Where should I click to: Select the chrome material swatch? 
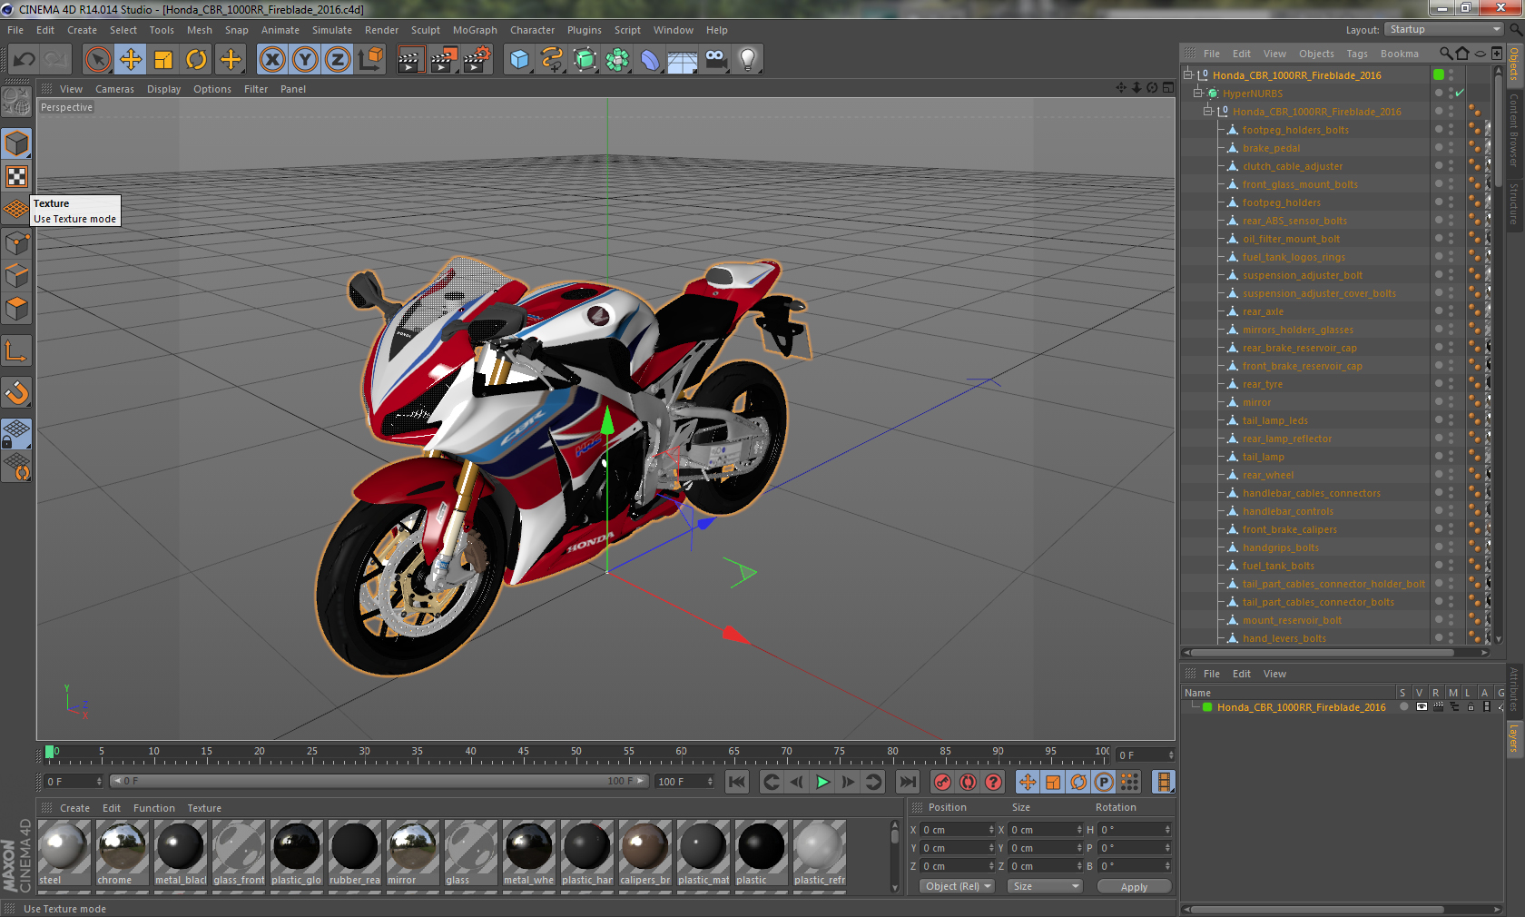tap(122, 853)
